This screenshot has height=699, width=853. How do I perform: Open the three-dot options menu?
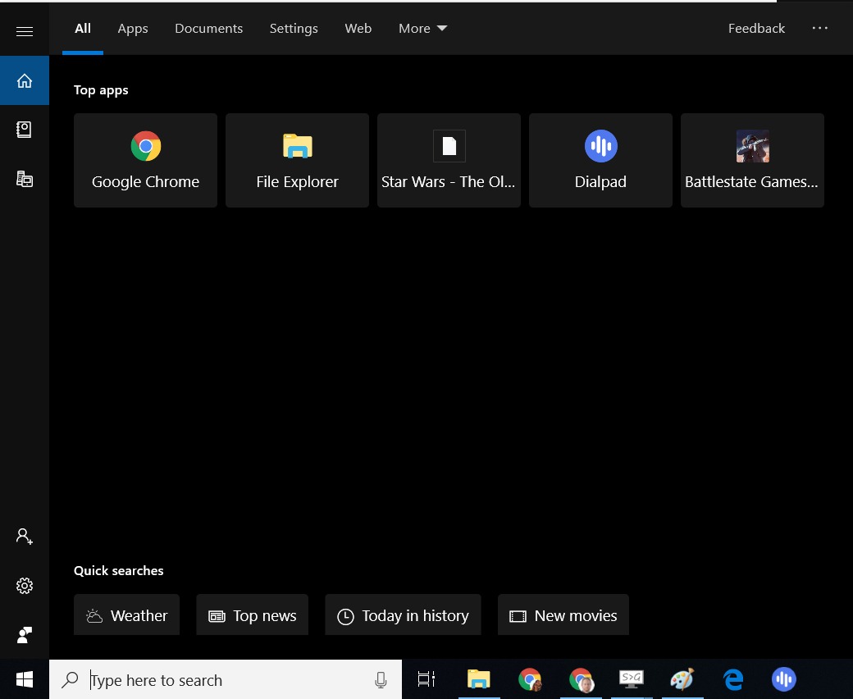(820, 29)
